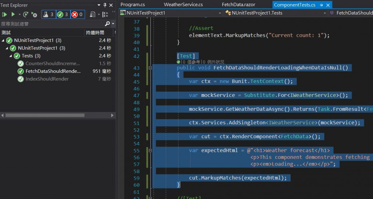Open the playlist dropdown arrow

pos(98,15)
